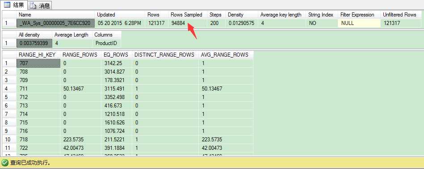
Task: Click the Steps value 200 cell
Action: [x=217, y=23]
